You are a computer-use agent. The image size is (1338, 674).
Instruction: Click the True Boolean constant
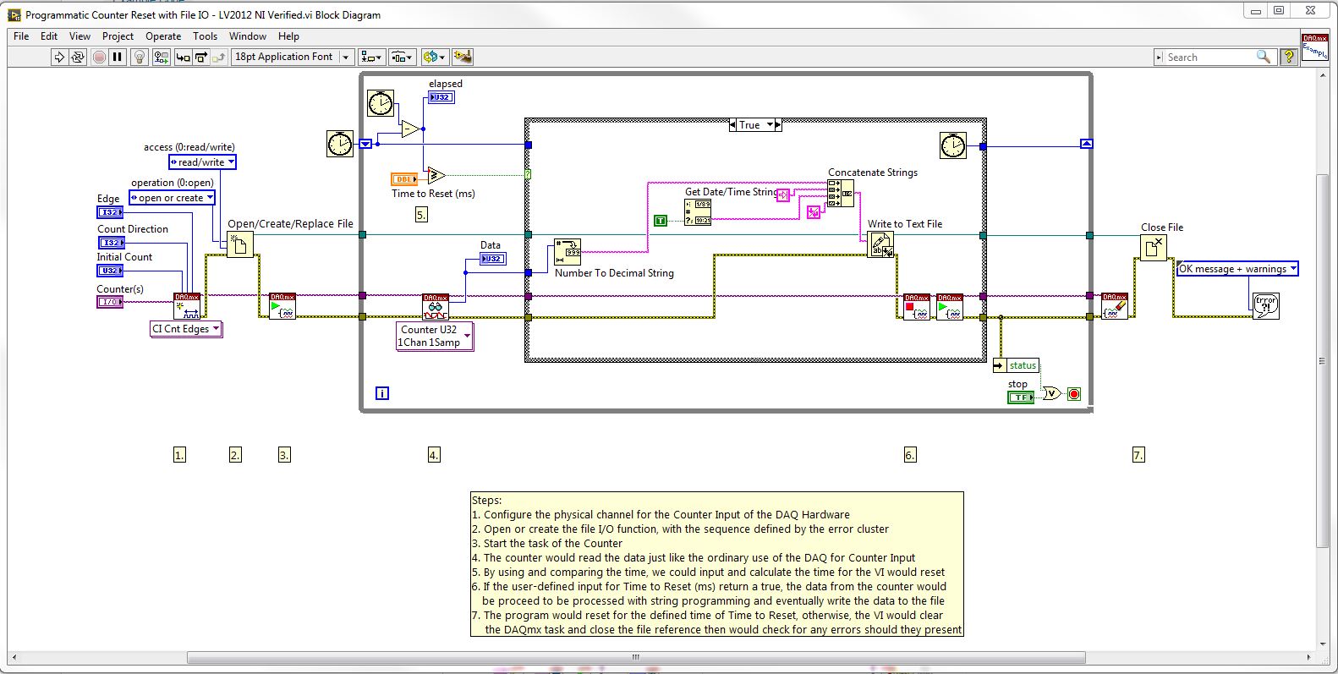click(661, 221)
